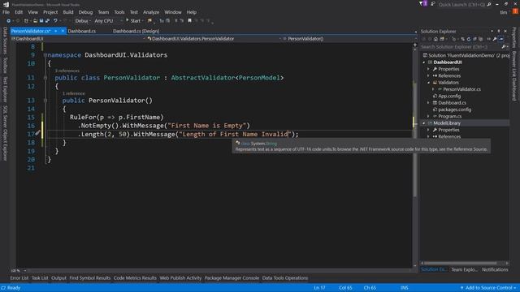Click the Uncomment Selected Lines icon
This screenshot has height=292, width=520.
(182, 21)
